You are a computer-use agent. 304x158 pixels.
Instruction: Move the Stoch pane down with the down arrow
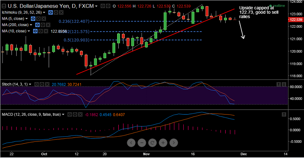point(284,84)
